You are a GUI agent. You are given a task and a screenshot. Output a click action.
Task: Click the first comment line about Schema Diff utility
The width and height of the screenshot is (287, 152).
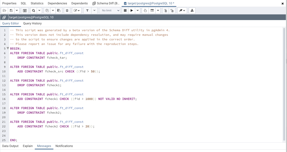tap(90, 30)
